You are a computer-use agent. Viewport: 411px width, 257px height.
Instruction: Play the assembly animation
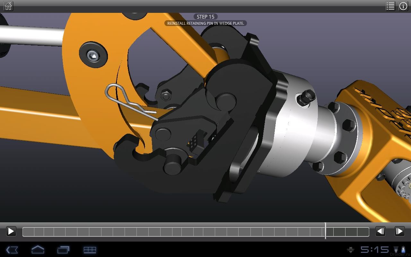(11, 231)
